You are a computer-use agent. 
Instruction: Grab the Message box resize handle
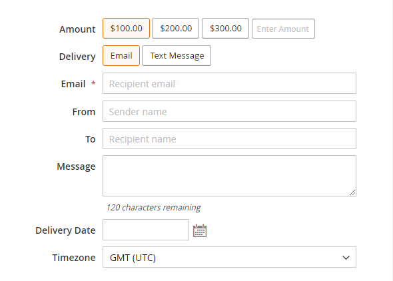352,192
